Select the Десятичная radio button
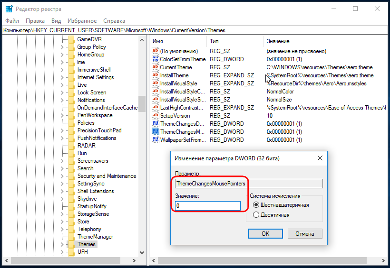390x268 pixels. pos(256,215)
